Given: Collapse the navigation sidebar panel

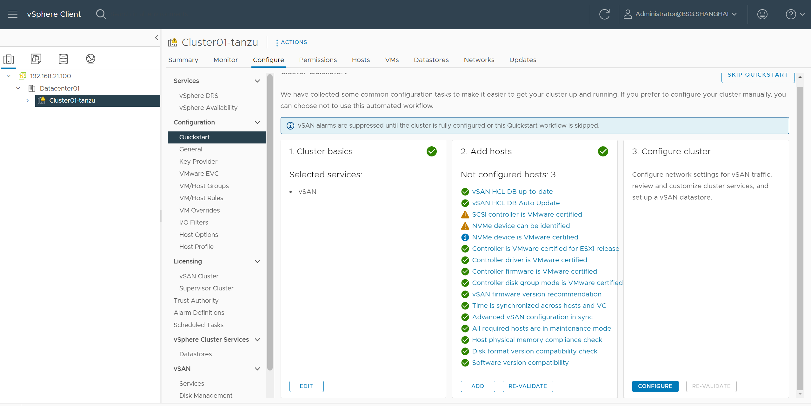Looking at the screenshot, I should 156,38.
